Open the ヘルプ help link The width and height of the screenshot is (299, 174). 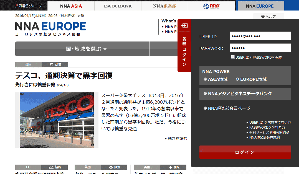click(268, 16)
